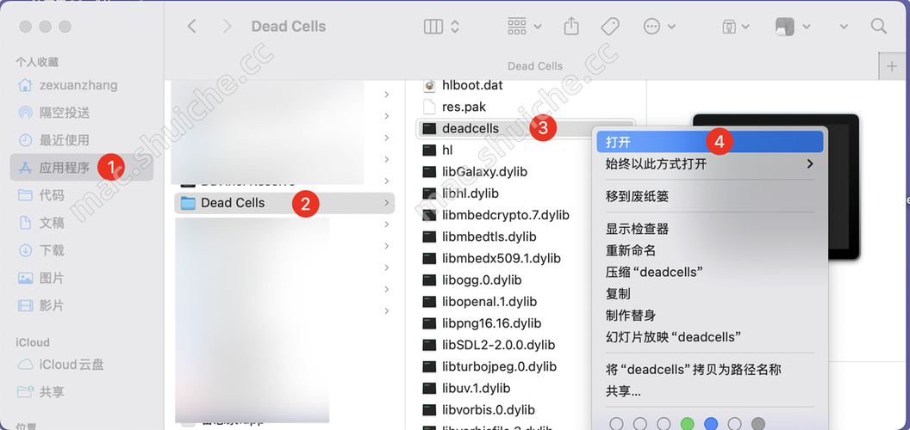Select the deadcells executable file
The height and width of the screenshot is (430, 910).
[x=526, y=128]
